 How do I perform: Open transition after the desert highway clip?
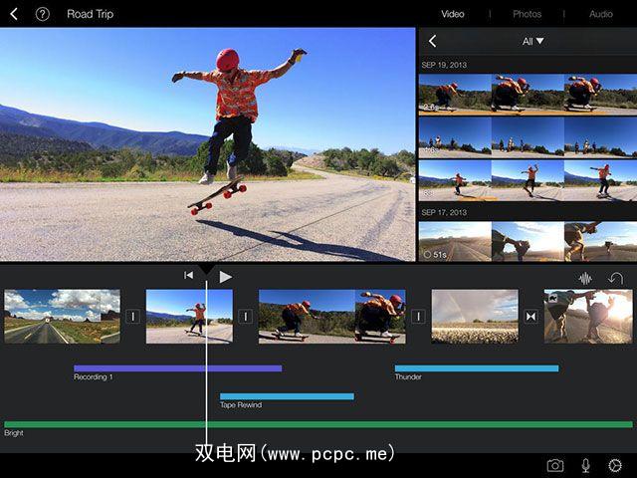coord(132,317)
